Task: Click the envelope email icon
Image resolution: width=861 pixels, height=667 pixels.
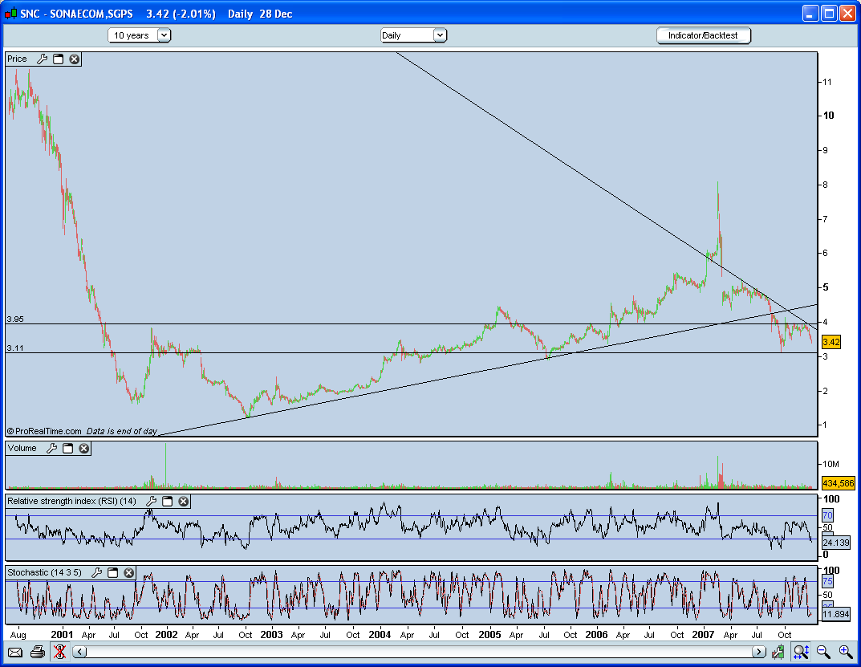Action: pyautogui.click(x=15, y=652)
